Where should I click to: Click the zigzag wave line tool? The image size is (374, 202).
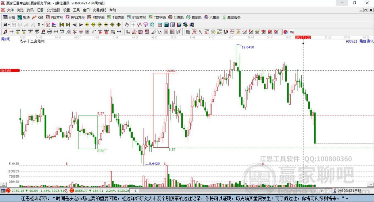[160, 32]
